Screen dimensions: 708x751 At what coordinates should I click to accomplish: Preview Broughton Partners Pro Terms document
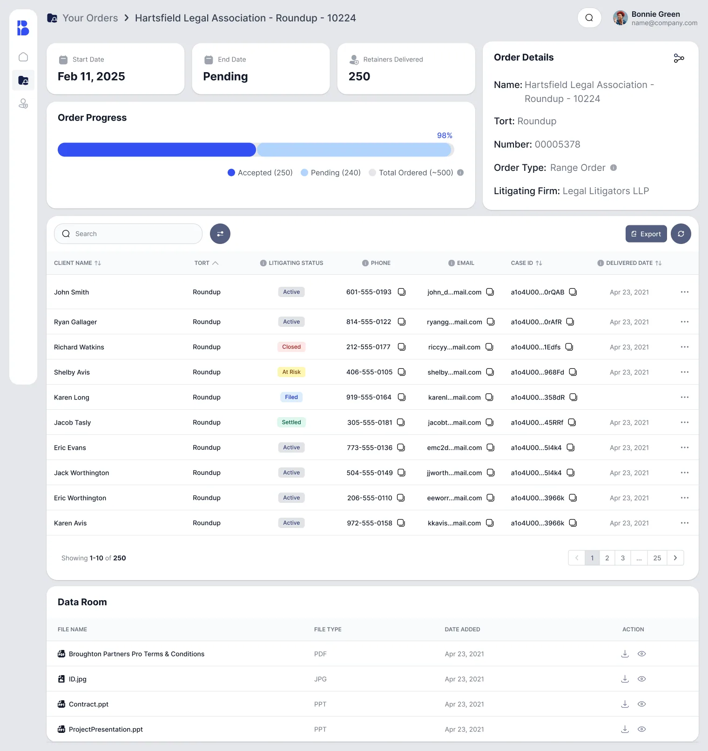642,654
